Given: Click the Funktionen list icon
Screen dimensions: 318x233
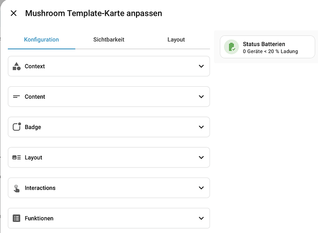Looking at the screenshot, I should [16, 218].
